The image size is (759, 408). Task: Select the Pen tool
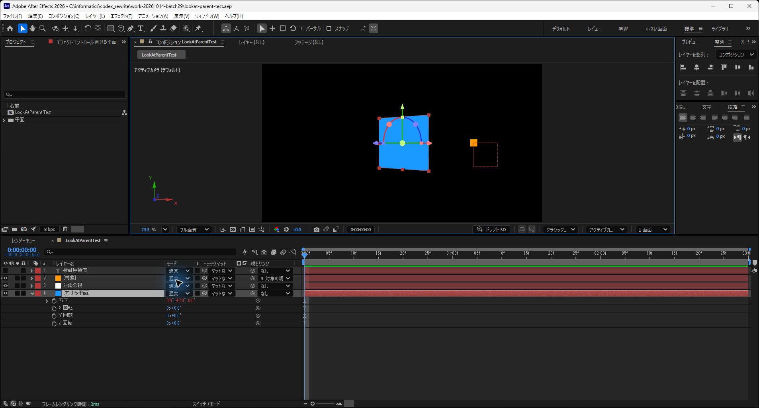pyautogui.click(x=131, y=28)
